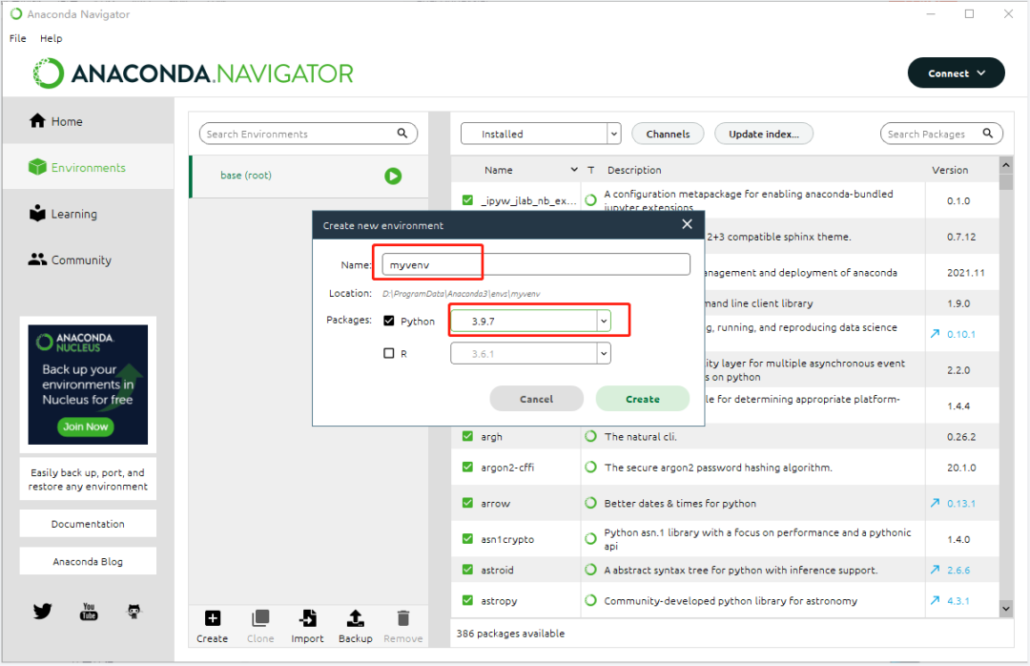Open the GitHub icon link
The height and width of the screenshot is (666, 1030).
pyautogui.click(x=134, y=612)
